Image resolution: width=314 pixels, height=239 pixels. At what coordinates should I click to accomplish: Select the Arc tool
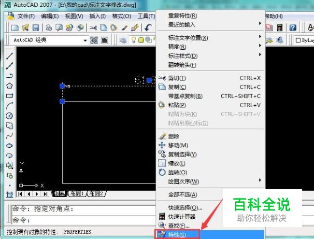point(9,106)
